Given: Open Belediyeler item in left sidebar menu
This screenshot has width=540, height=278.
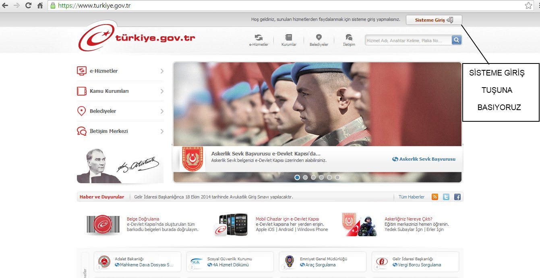Looking at the screenshot, I should (103, 111).
